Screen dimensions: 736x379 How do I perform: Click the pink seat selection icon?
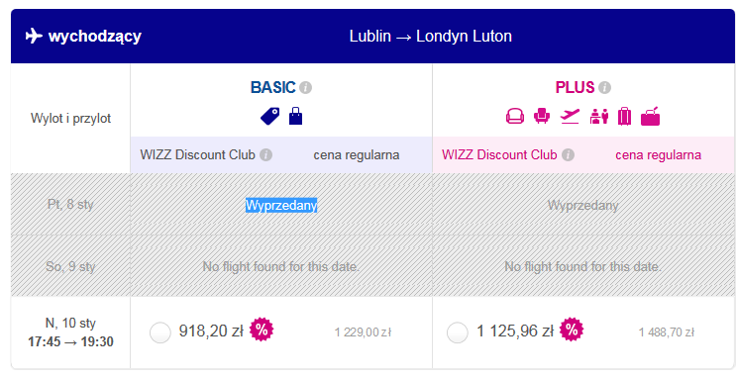pos(542,116)
